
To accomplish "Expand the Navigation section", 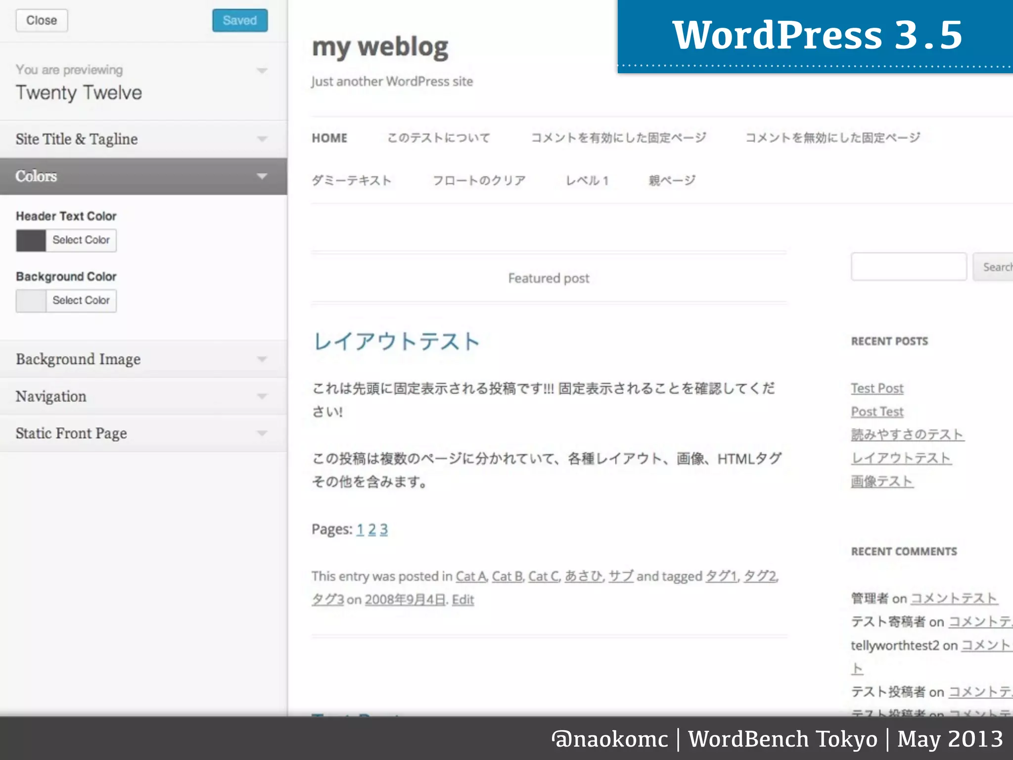I will coord(143,396).
